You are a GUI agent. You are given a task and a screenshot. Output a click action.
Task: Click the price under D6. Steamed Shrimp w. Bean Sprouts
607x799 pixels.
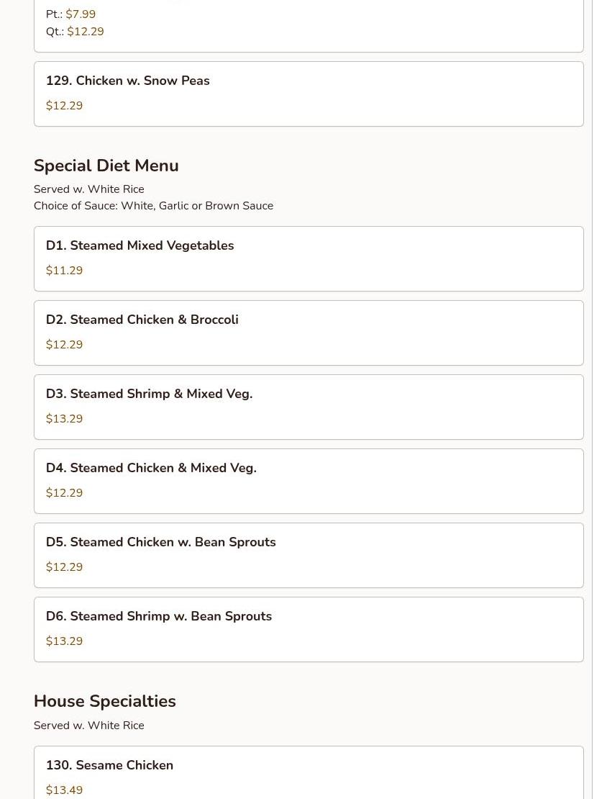coord(64,641)
